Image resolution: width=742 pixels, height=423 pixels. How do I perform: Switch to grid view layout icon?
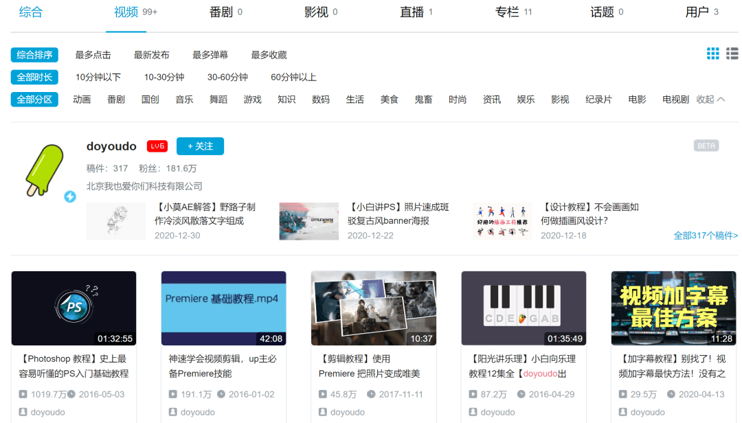713,54
